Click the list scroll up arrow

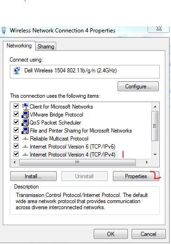coord(155,107)
